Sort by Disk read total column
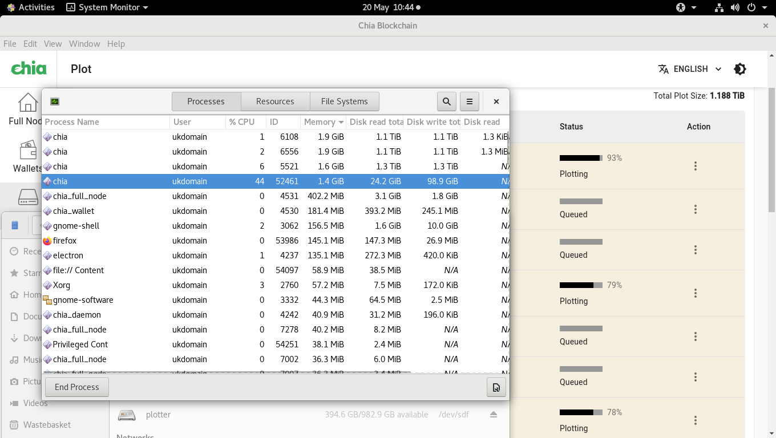Viewport: 776px width, 438px height. pyautogui.click(x=375, y=122)
